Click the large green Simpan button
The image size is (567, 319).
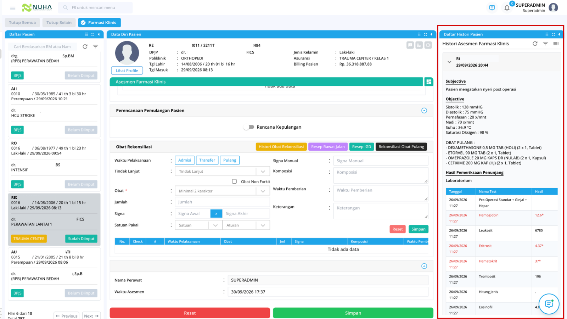coord(353,313)
